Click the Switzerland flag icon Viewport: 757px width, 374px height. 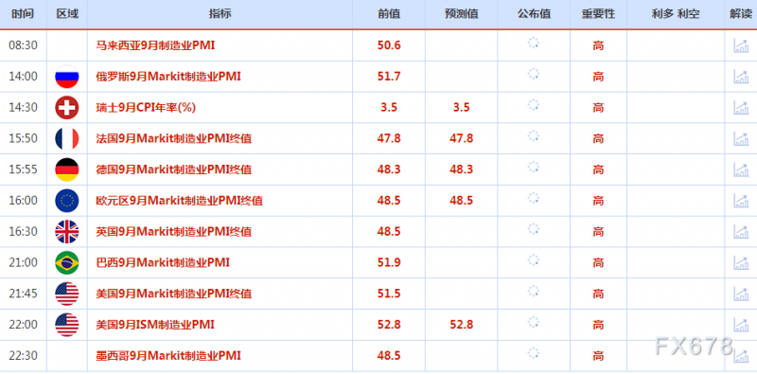(66, 107)
